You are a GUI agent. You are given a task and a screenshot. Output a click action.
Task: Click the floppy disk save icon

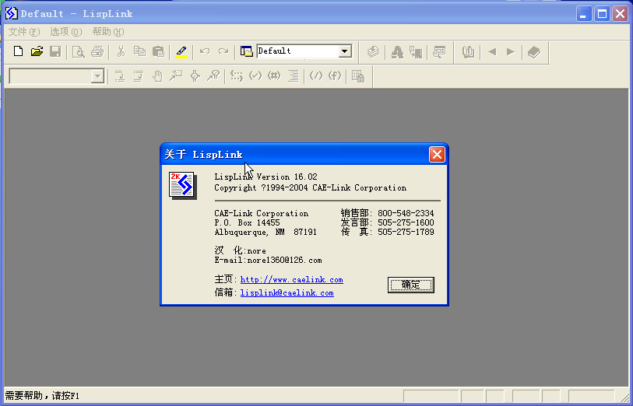55,51
